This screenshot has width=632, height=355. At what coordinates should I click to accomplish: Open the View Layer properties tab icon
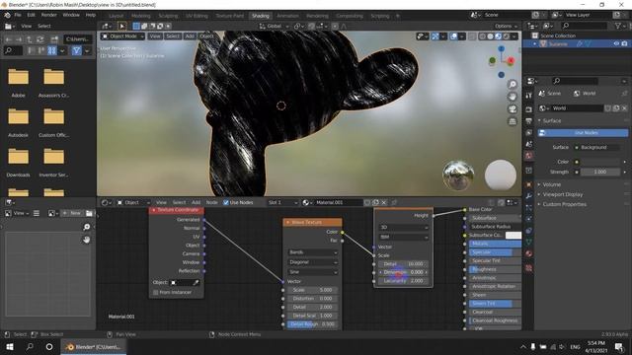pos(529,132)
